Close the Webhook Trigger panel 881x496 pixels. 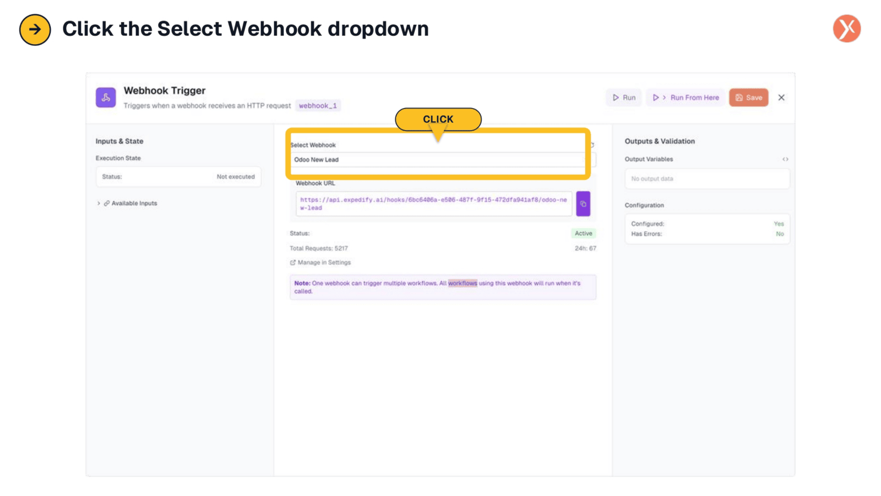coord(781,98)
